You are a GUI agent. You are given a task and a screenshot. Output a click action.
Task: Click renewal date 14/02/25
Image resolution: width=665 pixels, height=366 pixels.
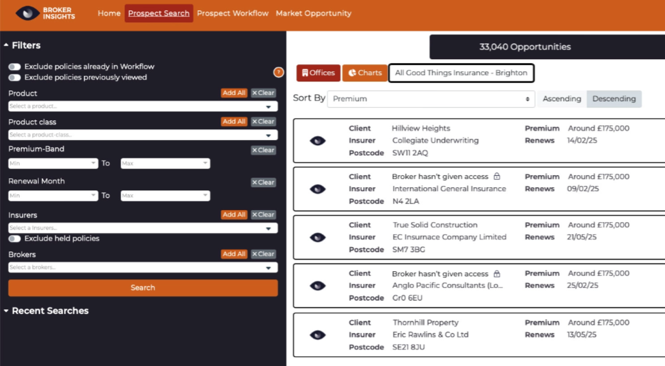[582, 141]
